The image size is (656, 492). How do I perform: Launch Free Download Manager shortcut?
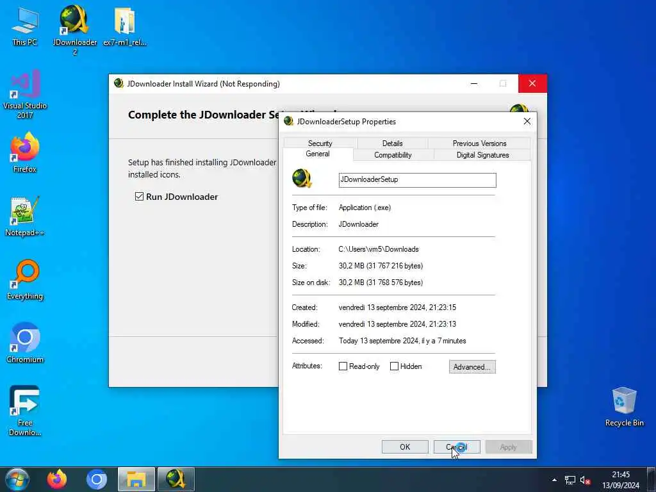click(25, 411)
